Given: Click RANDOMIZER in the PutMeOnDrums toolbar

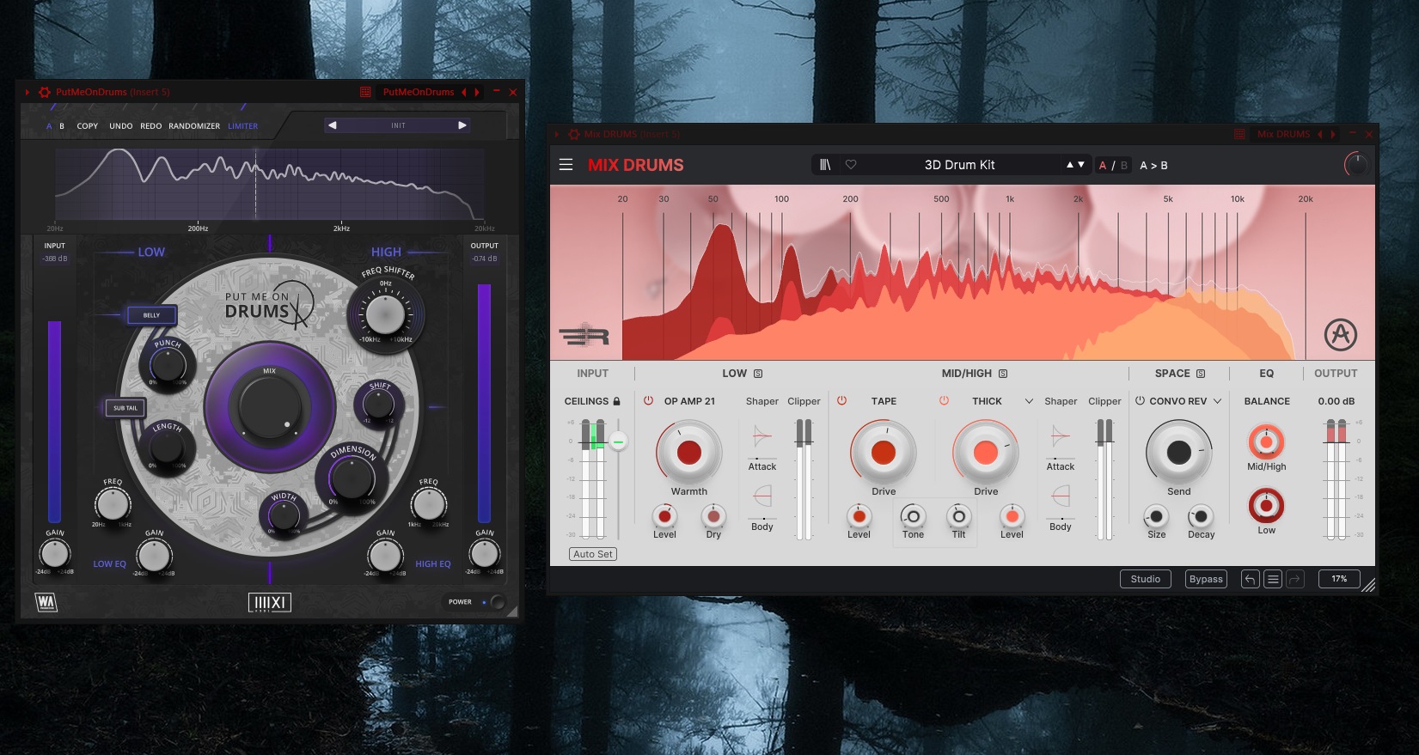Looking at the screenshot, I should click(194, 126).
